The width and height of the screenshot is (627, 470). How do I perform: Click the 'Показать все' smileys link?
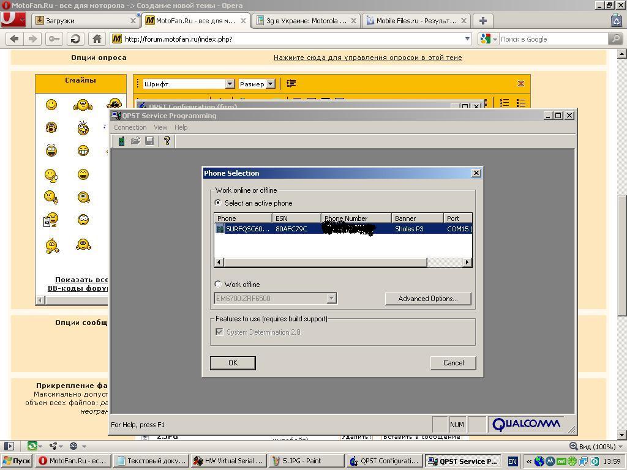click(81, 280)
